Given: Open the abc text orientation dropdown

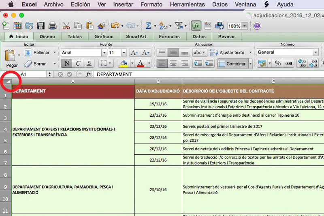Looking at the screenshot, I should [x=199, y=53].
